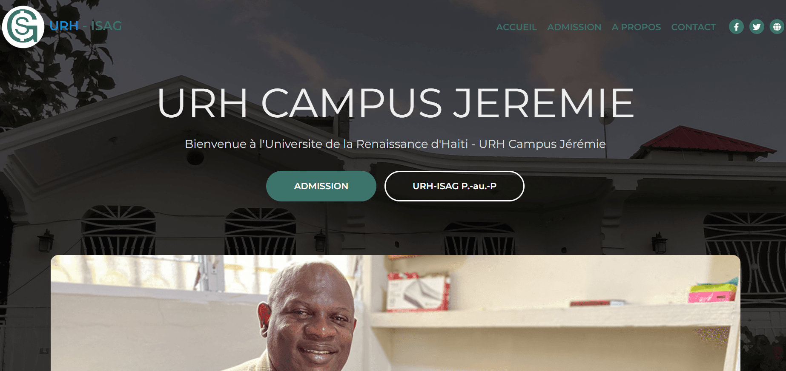This screenshot has width=786, height=371.
Task: Click the circular GS logo icon
Action: click(x=23, y=27)
